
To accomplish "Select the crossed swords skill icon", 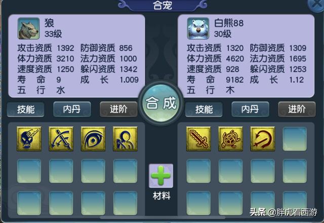I will click(x=61, y=138).
